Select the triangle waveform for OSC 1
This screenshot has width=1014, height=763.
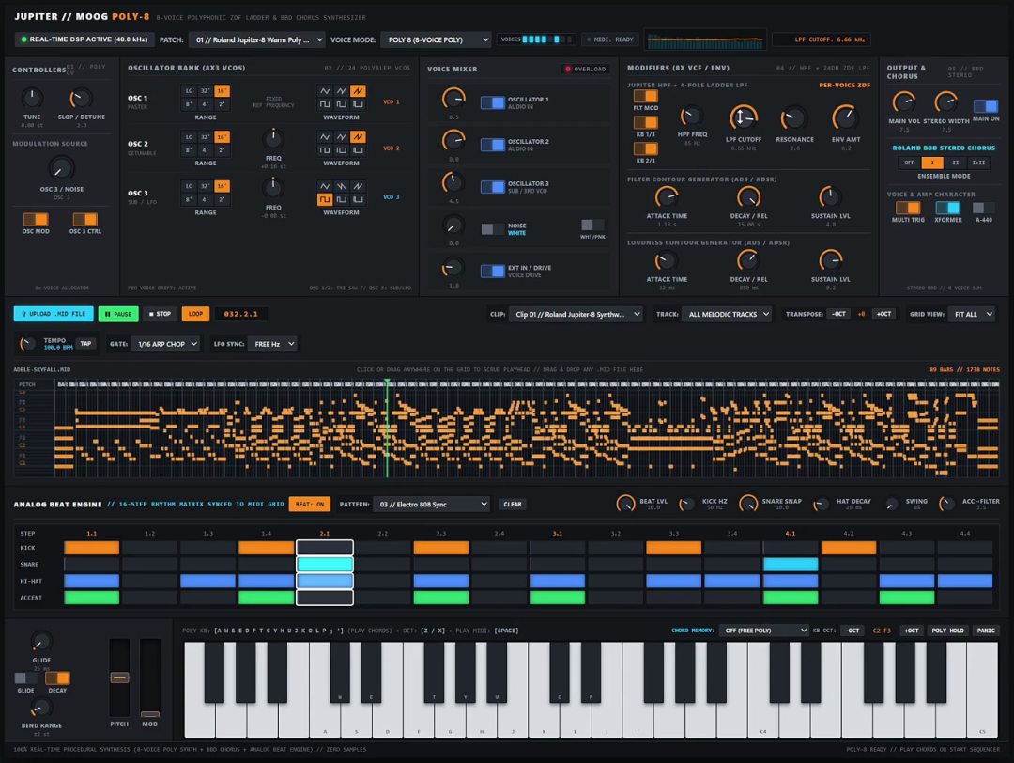coord(325,91)
